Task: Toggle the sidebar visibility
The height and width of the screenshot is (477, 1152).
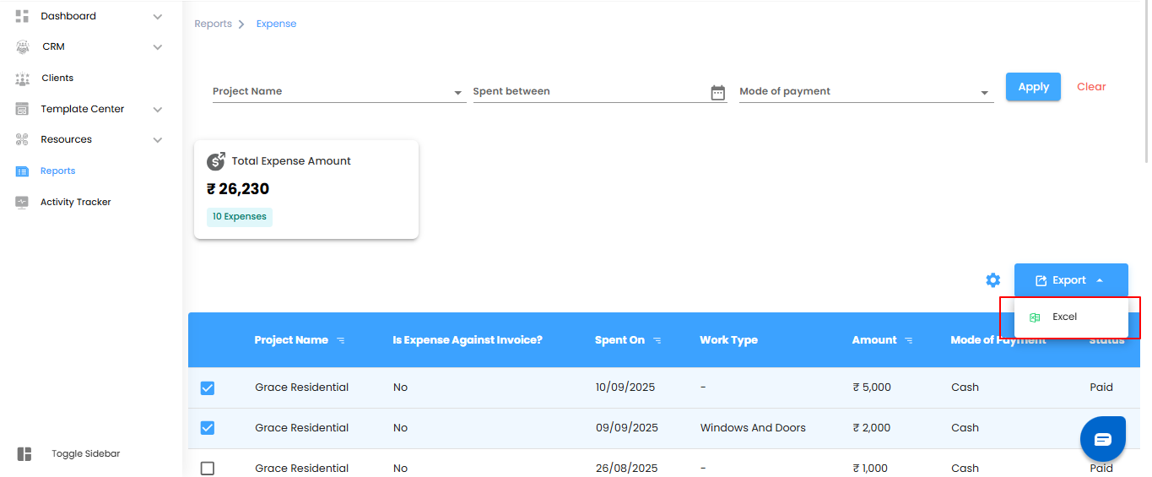Action: pyautogui.click(x=24, y=454)
